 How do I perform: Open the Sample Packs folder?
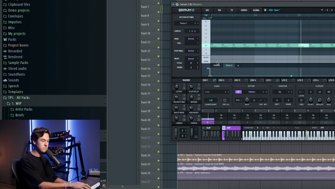18,63
